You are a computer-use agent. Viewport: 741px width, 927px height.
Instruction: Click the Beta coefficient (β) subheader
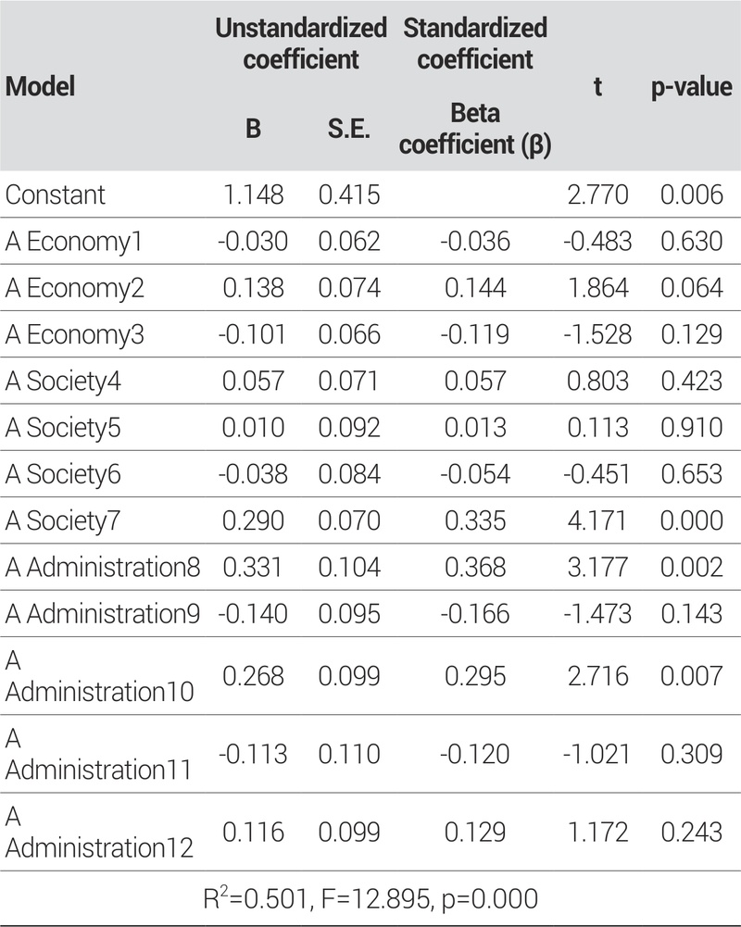pos(476,130)
